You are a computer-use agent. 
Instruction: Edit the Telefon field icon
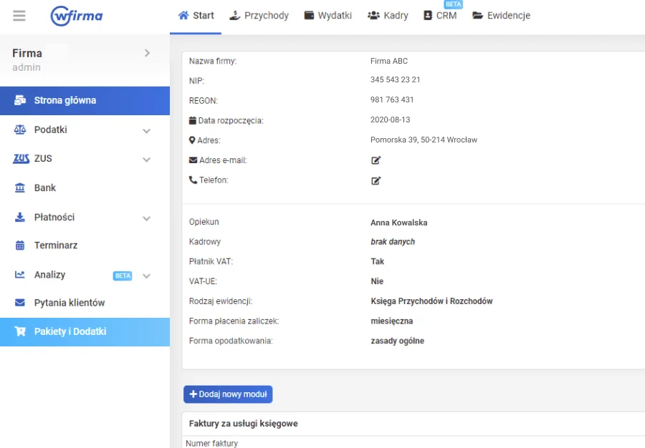376,180
